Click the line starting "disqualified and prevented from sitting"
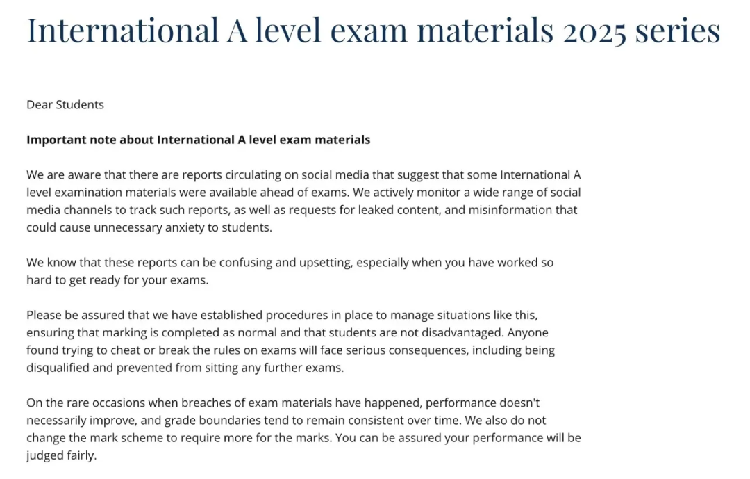The height and width of the screenshot is (479, 750). [x=185, y=368]
